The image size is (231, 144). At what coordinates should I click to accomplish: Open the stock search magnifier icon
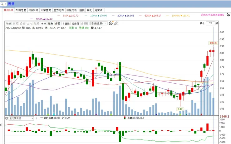click(2, 4)
